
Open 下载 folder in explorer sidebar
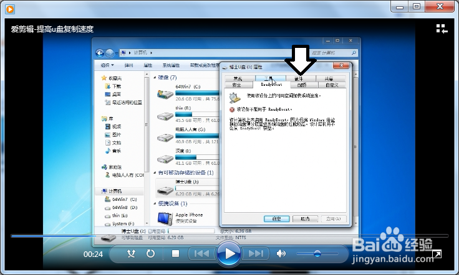113,86
